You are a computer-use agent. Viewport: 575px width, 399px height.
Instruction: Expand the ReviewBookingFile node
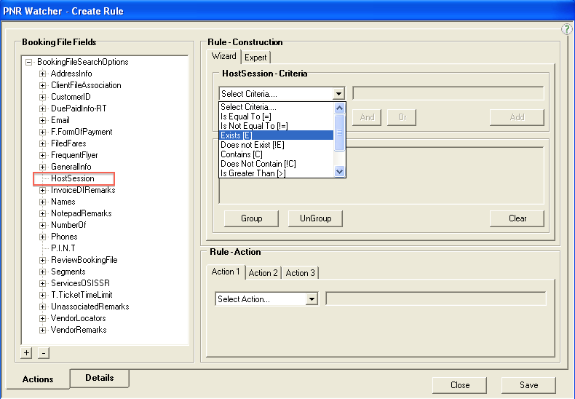[x=42, y=261]
